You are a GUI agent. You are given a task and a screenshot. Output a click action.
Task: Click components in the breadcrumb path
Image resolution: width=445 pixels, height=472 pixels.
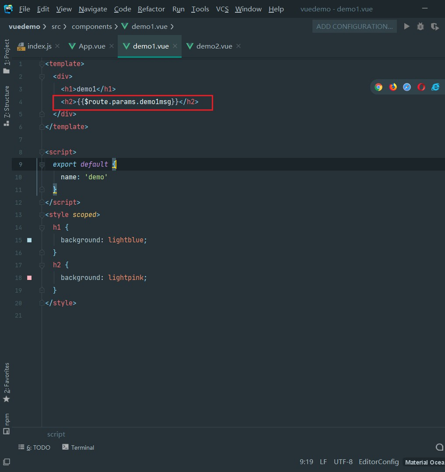(x=91, y=27)
